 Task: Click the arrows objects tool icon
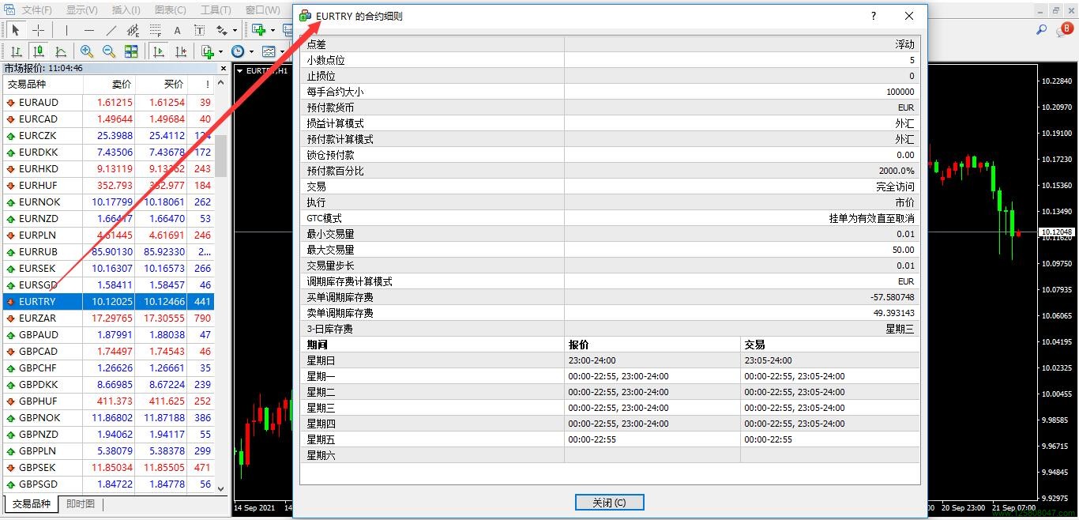221,30
